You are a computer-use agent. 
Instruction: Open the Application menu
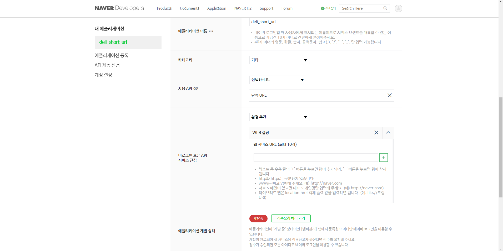tap(217, 8)
